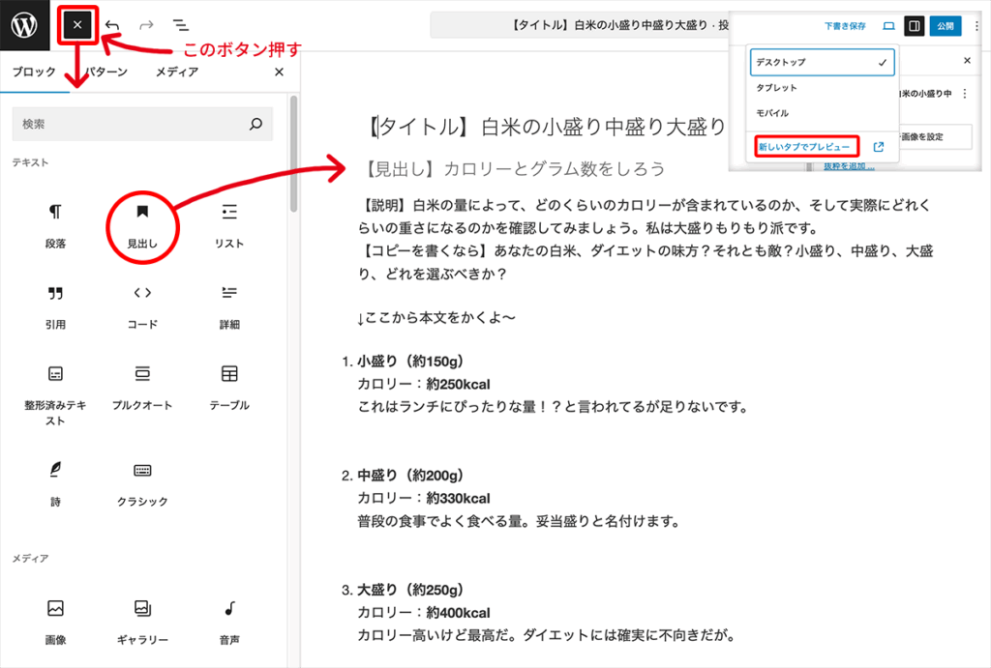The height and width of the screenshot is (668, 991).
Task: Click the WordPress logo
Action: click(x=25, y=25)
